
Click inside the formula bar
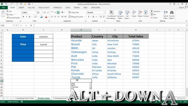[110, 25]
